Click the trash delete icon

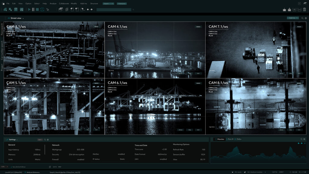pyautogui.click(x=304, y=10)
